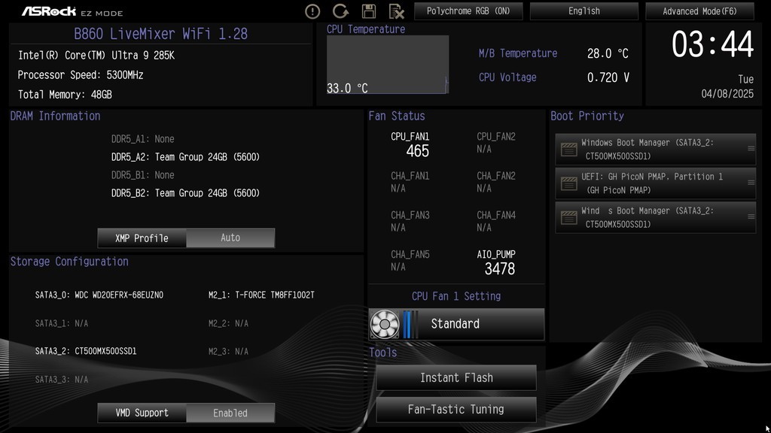Click the CHA_FAN5 N/A entry
The image size is (771, 433).
click(x=410, y=260)
